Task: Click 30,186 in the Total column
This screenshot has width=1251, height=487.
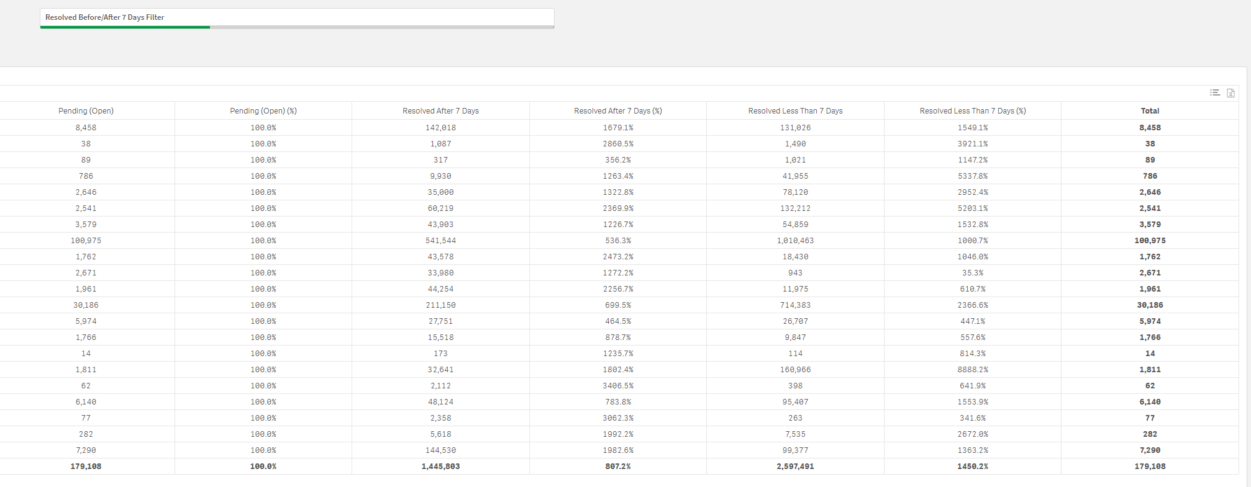Action: 1150,305
